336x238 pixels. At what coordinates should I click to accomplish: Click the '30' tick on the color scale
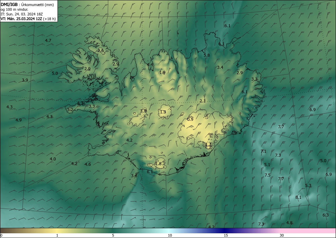[x=282, y=235]
